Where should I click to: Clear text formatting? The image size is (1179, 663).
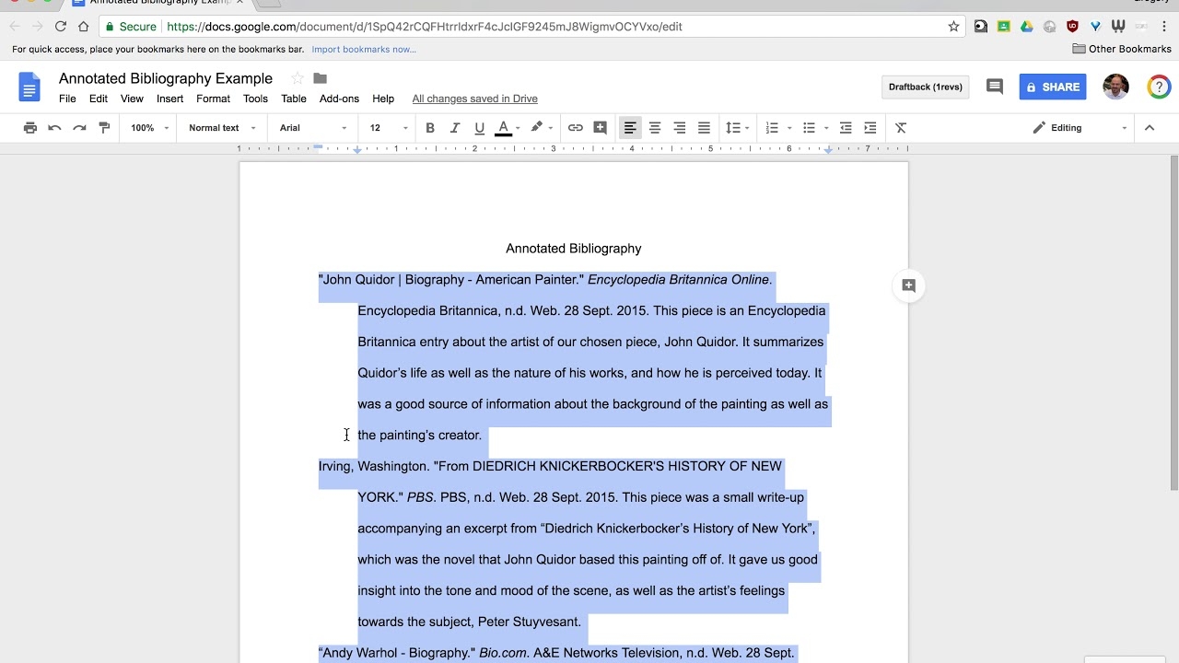pos(900,127)
